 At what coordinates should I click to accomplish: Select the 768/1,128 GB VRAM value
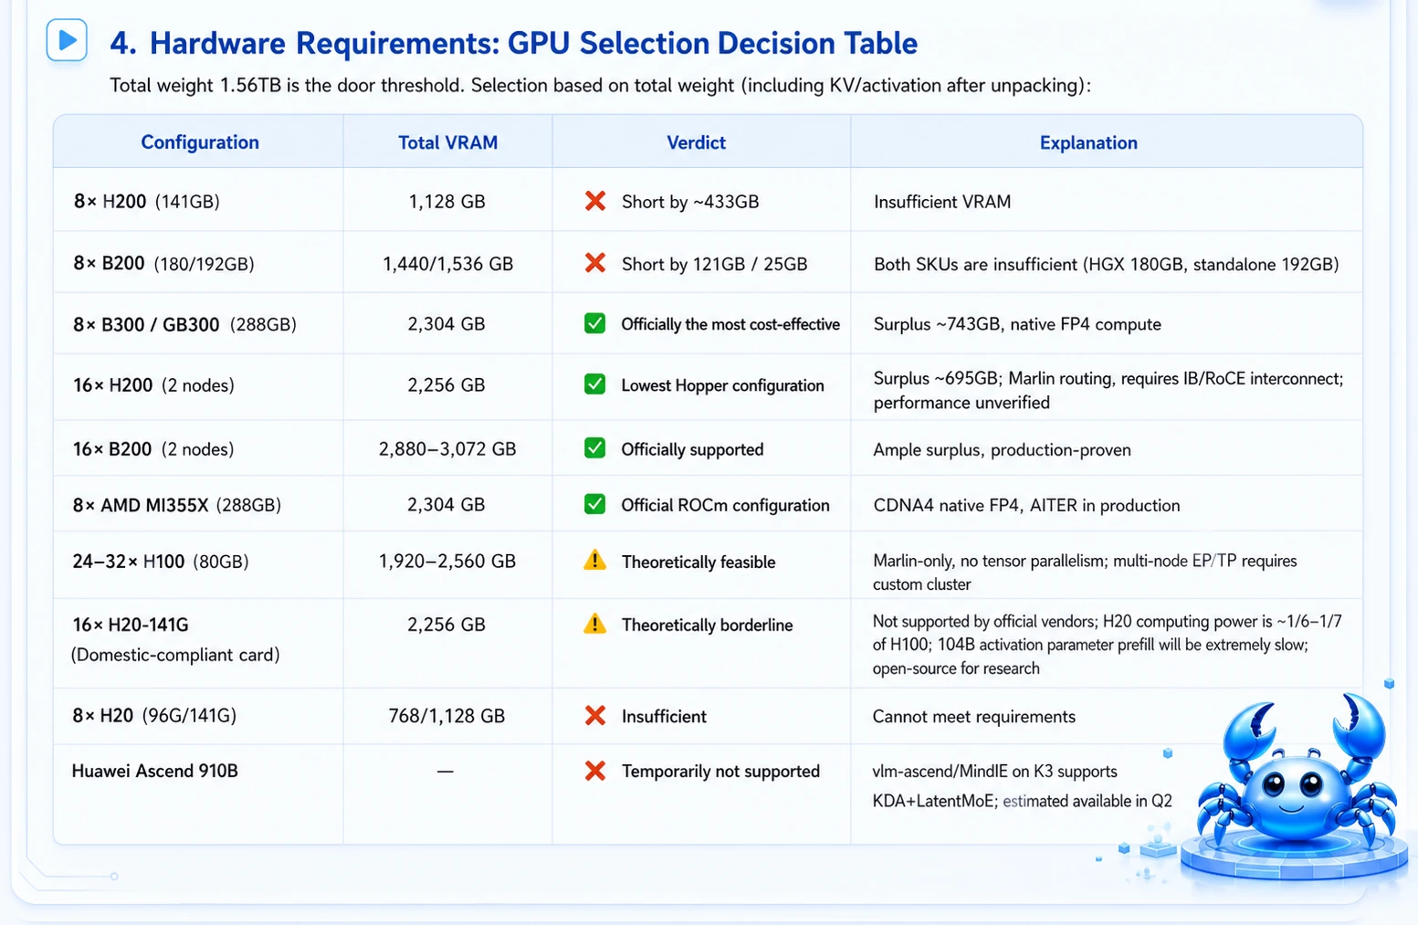(446, 716)
